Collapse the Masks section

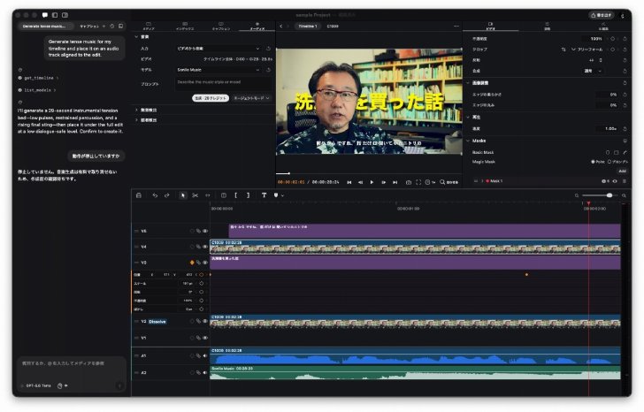[x=468, y=141]
